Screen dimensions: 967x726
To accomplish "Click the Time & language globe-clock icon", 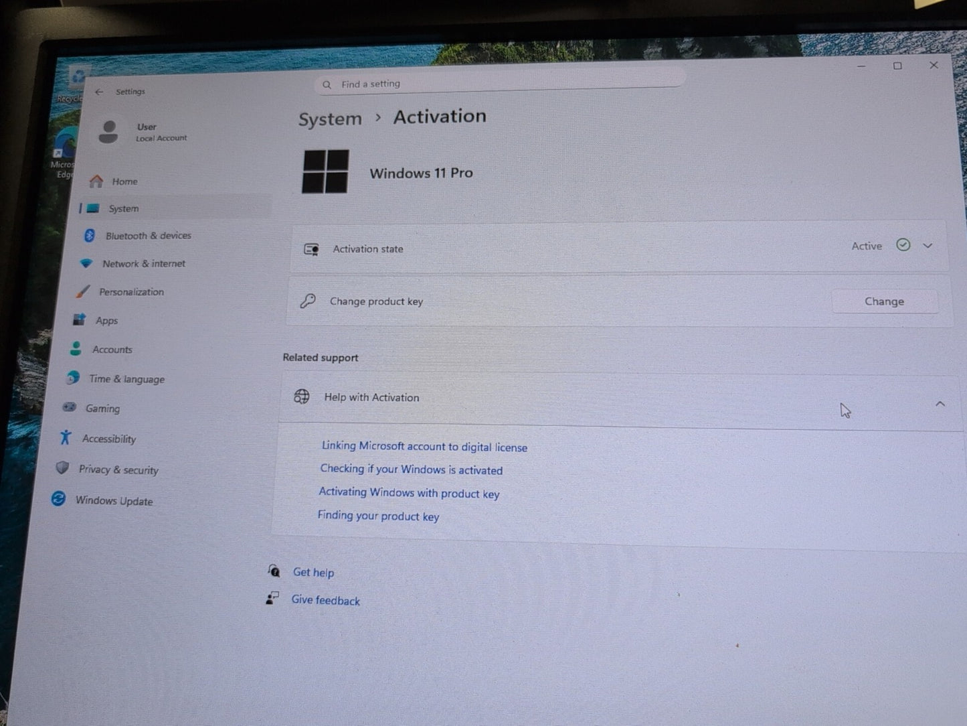I will tap(72, 378).
